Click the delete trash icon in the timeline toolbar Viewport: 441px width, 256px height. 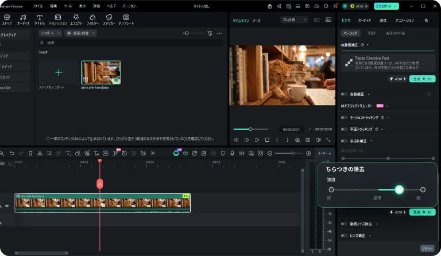(30, 153)
